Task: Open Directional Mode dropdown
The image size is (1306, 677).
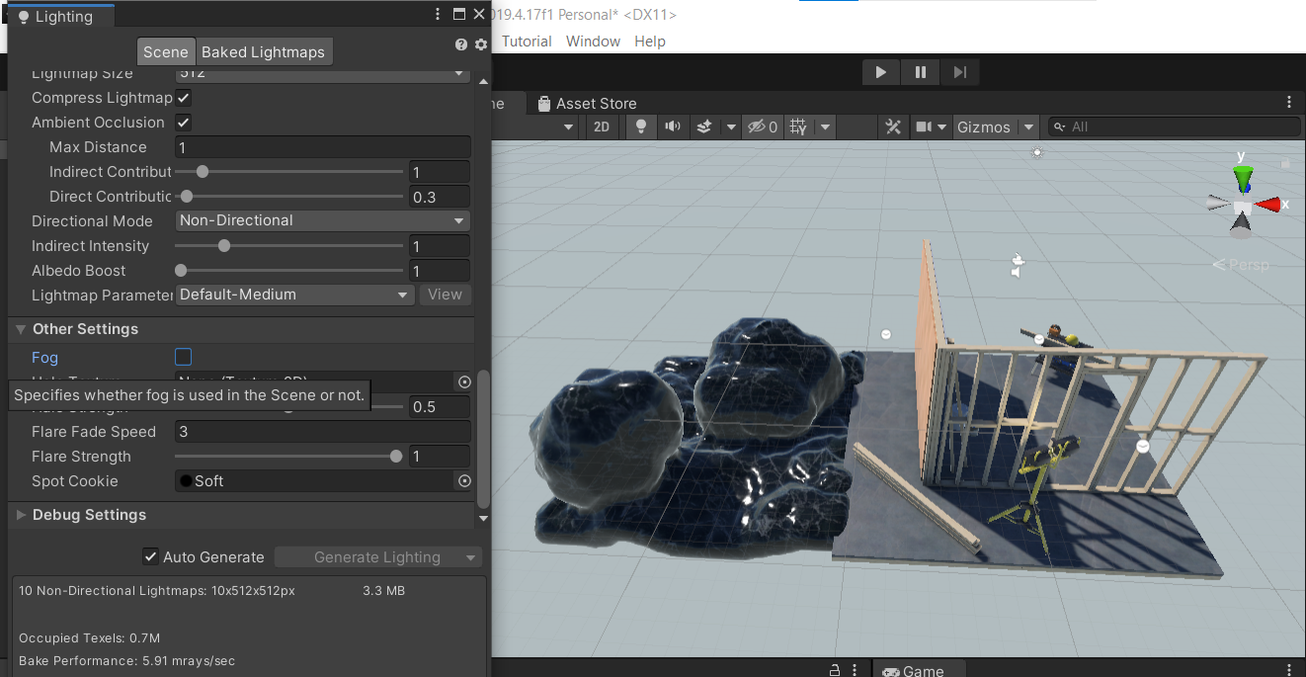Action: pyautogui.click(x=322, y=220)
